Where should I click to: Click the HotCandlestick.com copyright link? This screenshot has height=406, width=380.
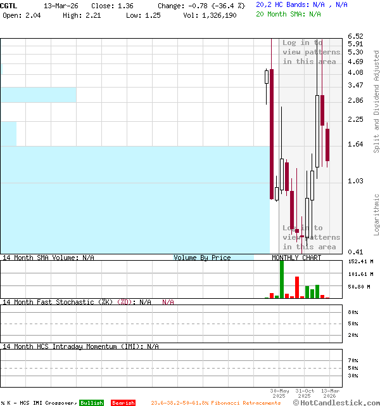337,402
